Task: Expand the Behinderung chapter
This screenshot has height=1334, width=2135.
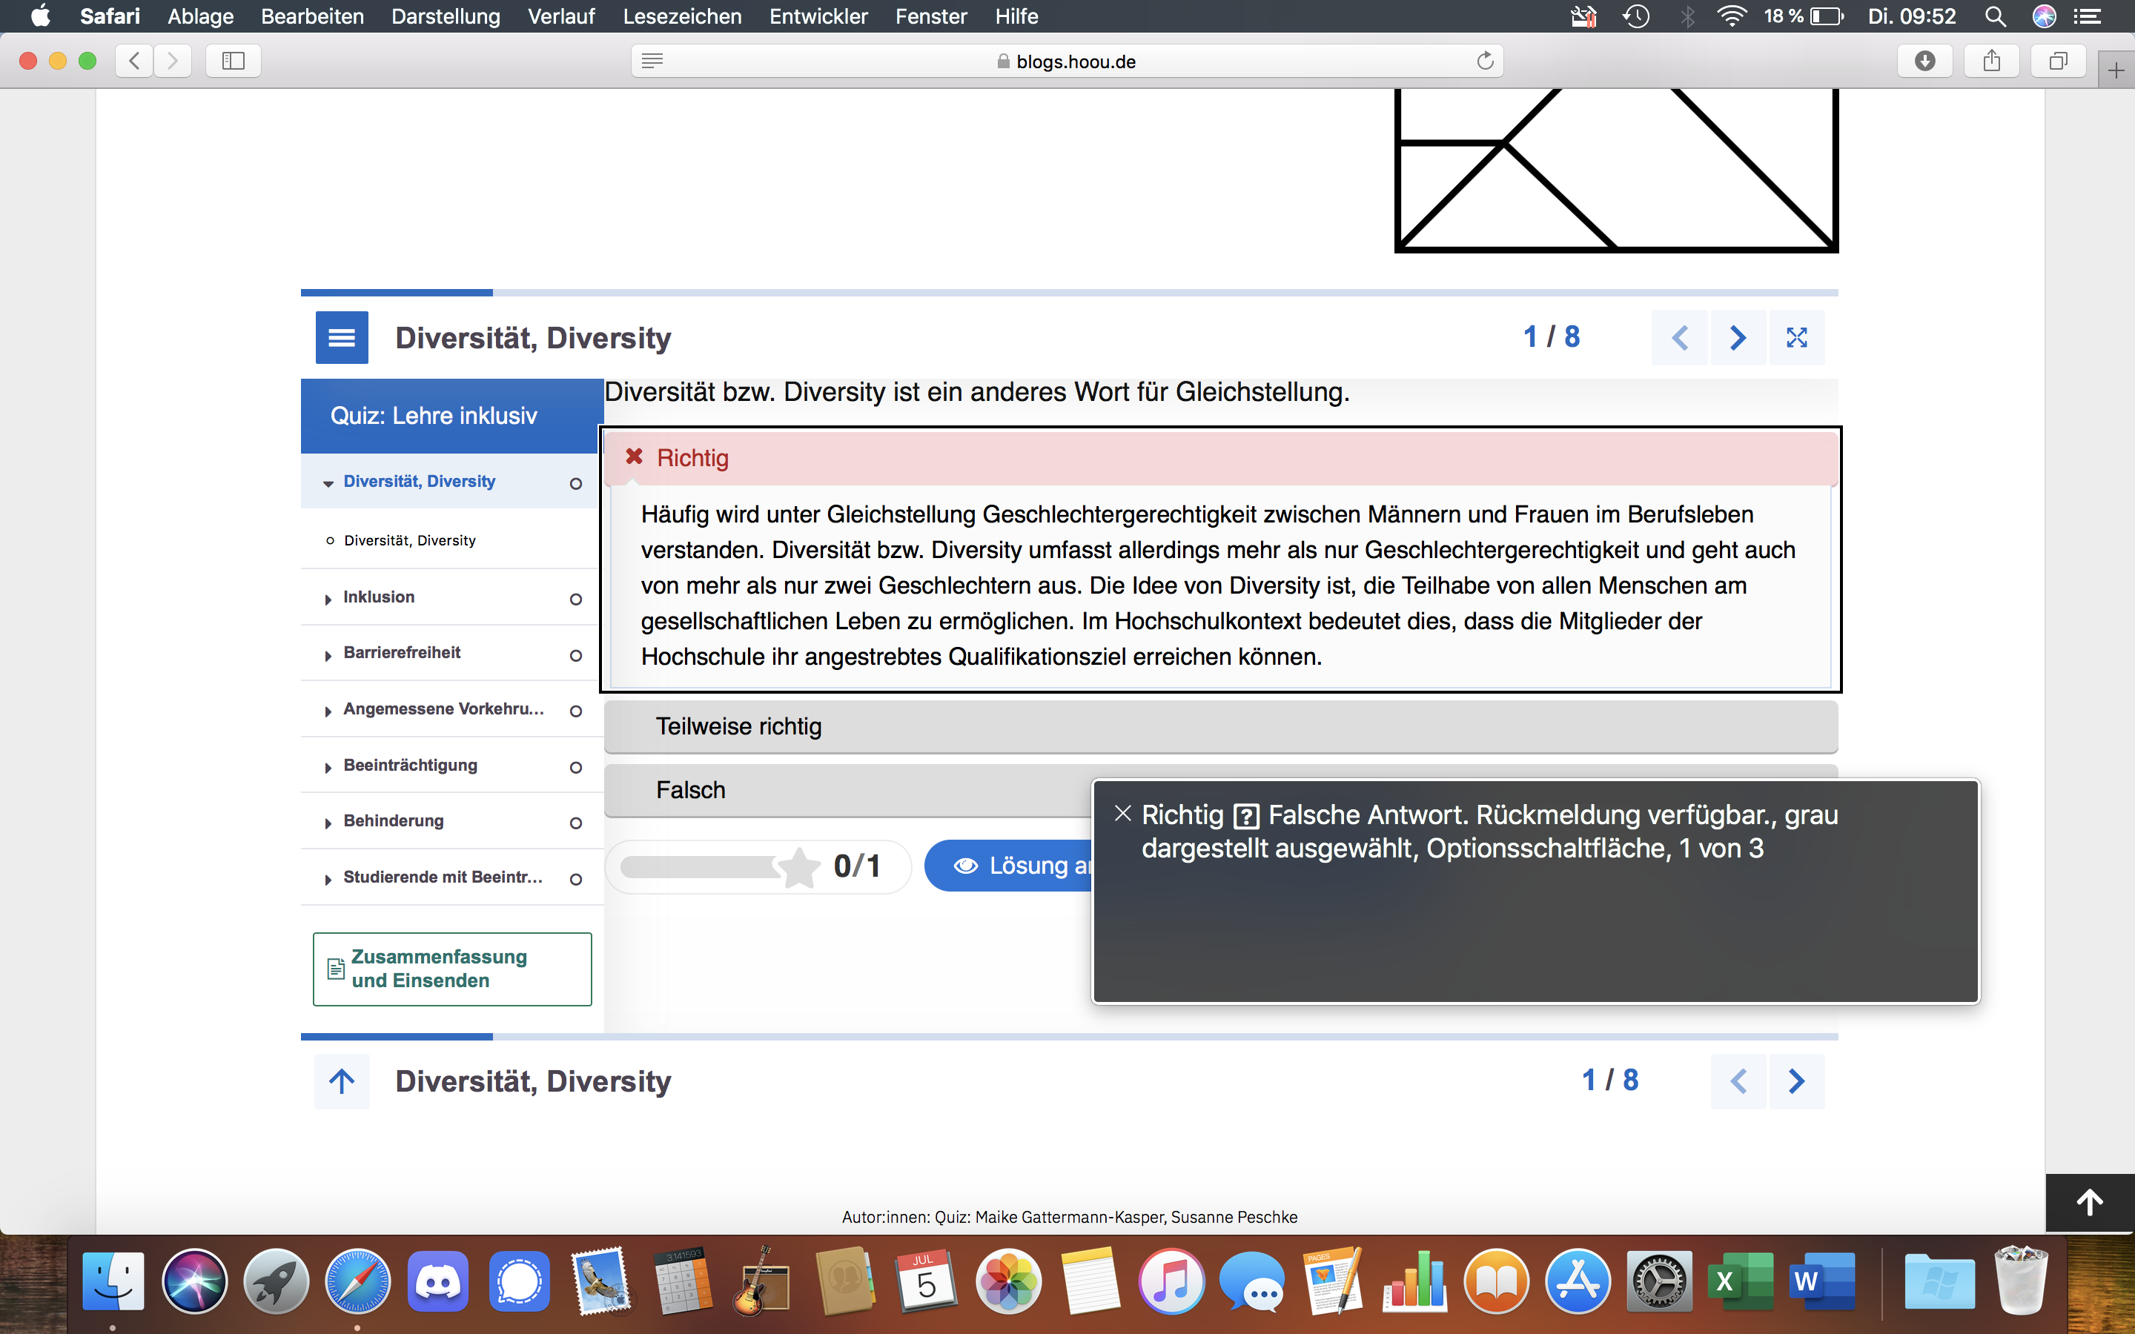Action: 451,821
